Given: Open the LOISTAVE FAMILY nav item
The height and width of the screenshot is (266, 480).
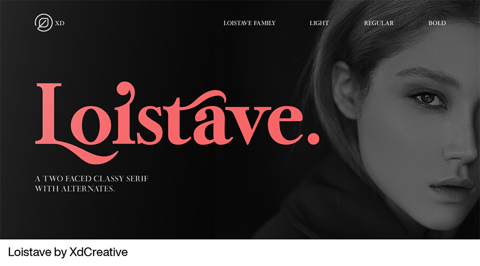Looking at the screenshot, I should coord(250,23).
